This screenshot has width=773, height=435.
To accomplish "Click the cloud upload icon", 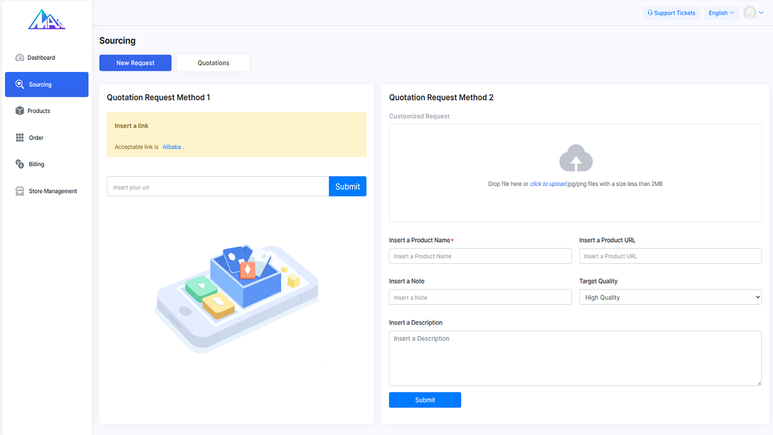I will click(576, 158).
